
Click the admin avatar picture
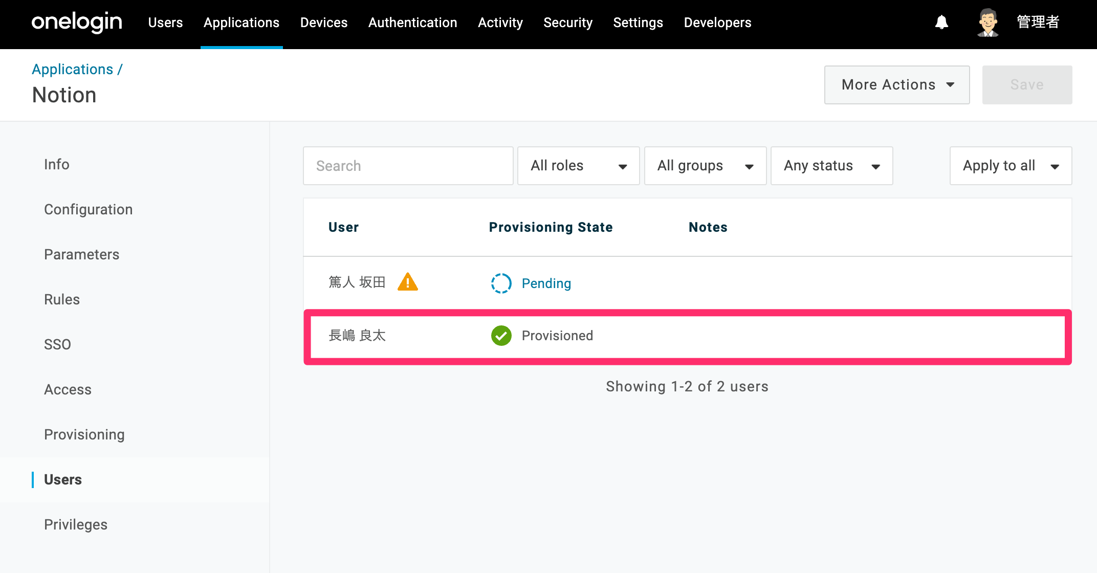pyautogui.click(x=988, y=23)
